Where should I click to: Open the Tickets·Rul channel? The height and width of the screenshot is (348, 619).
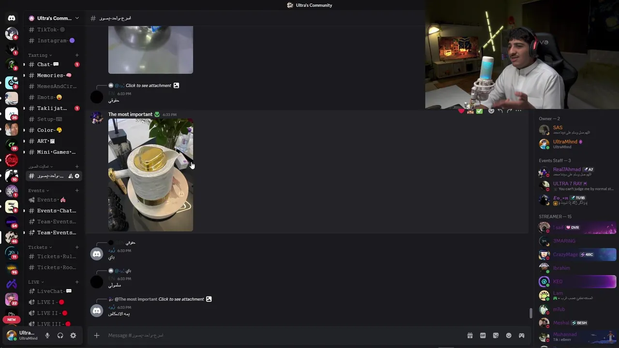pos(53,257)
